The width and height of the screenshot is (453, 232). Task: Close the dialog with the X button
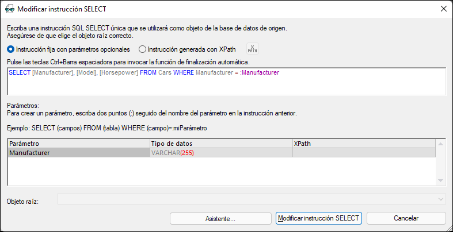pos(443,9)
